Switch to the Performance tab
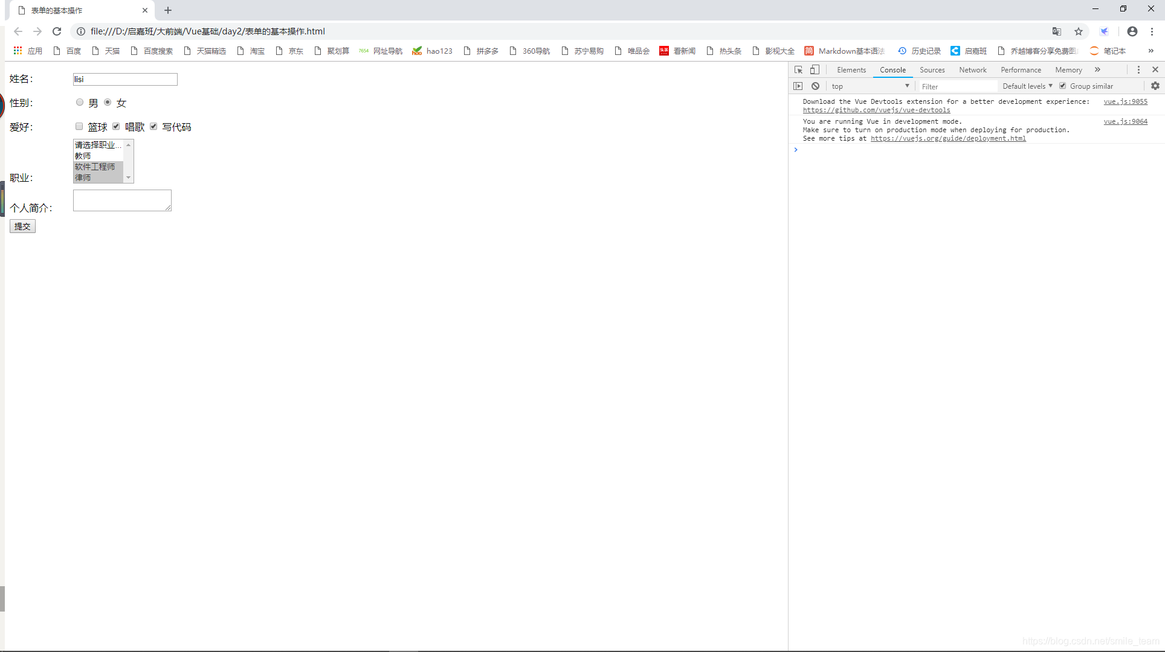 pyautogui.click(x=1021, y=70)
